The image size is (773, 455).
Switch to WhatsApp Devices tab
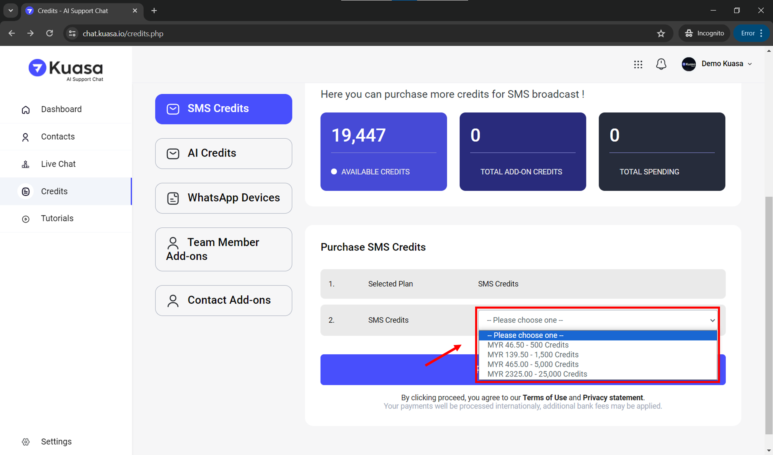223,198
